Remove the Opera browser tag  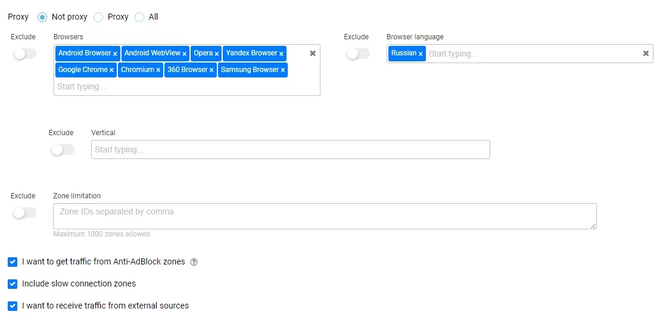pyautogui.click(x=216, y=54)
